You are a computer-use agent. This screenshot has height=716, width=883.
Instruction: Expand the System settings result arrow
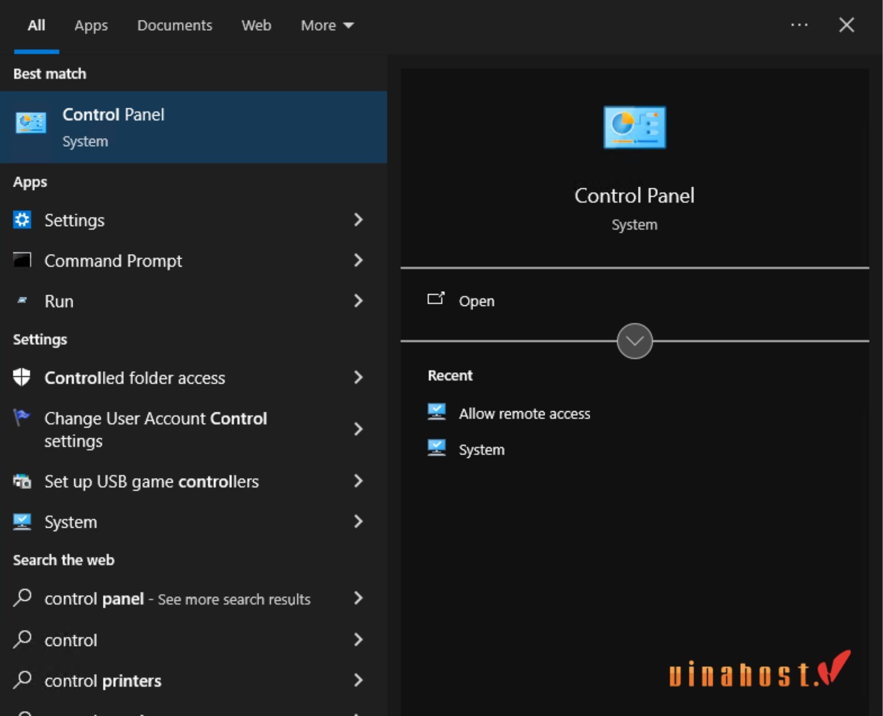(358, 522)
